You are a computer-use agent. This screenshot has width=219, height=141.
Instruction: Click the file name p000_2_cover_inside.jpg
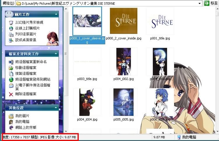(x=124, y=38)
